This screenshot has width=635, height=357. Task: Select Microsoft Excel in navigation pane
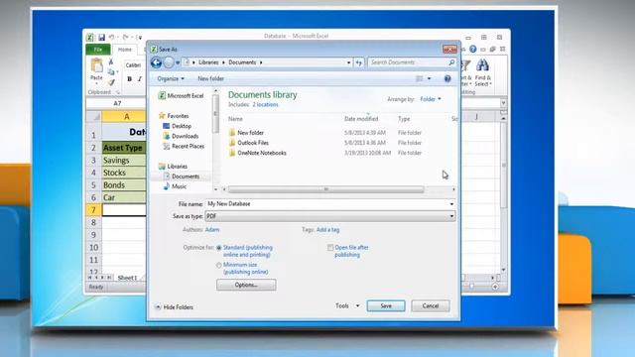click(x=181, y=95)
